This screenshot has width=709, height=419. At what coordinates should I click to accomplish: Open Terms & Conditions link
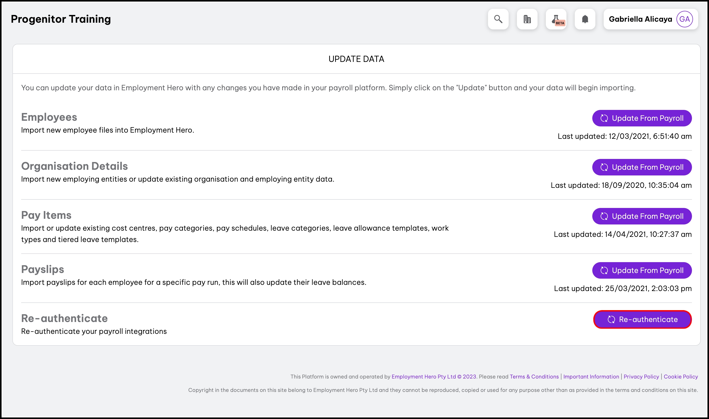tap(534, 377)
